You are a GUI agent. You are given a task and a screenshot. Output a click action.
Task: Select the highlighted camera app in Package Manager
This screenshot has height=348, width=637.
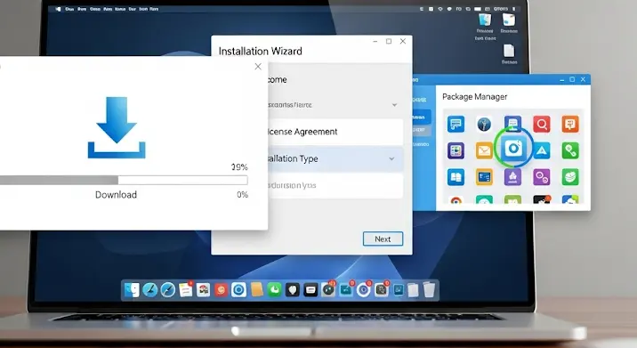513,148
